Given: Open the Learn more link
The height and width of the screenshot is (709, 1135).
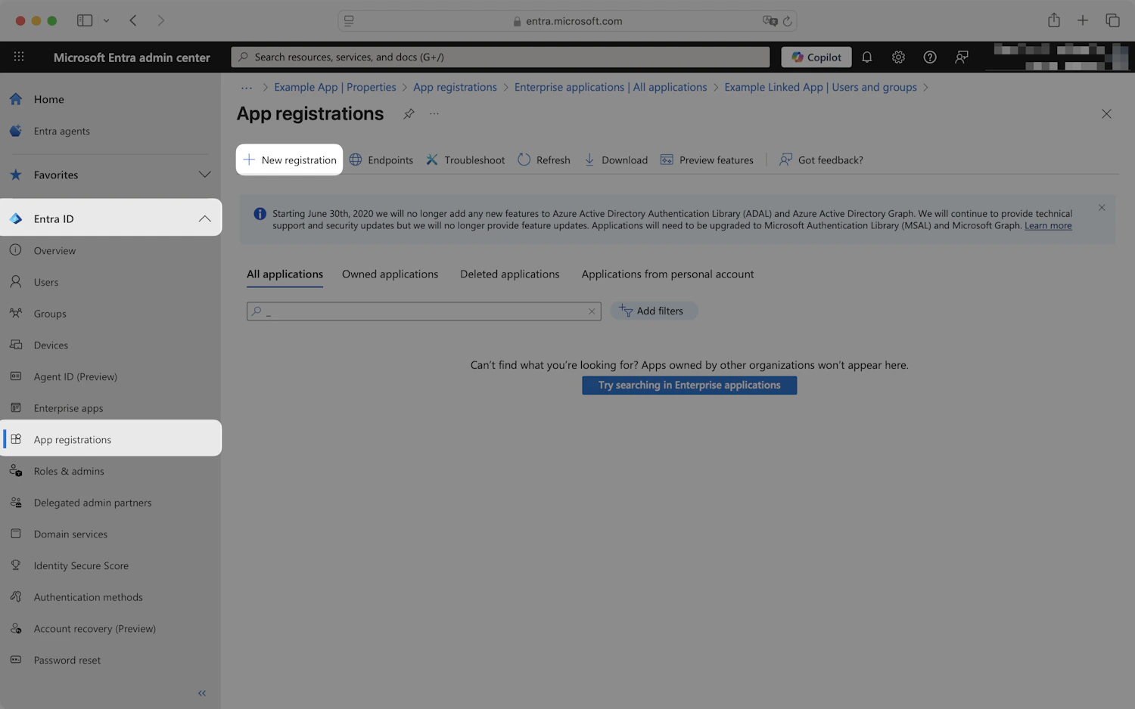Looking at the screenshot, I should coord(1048,226).
